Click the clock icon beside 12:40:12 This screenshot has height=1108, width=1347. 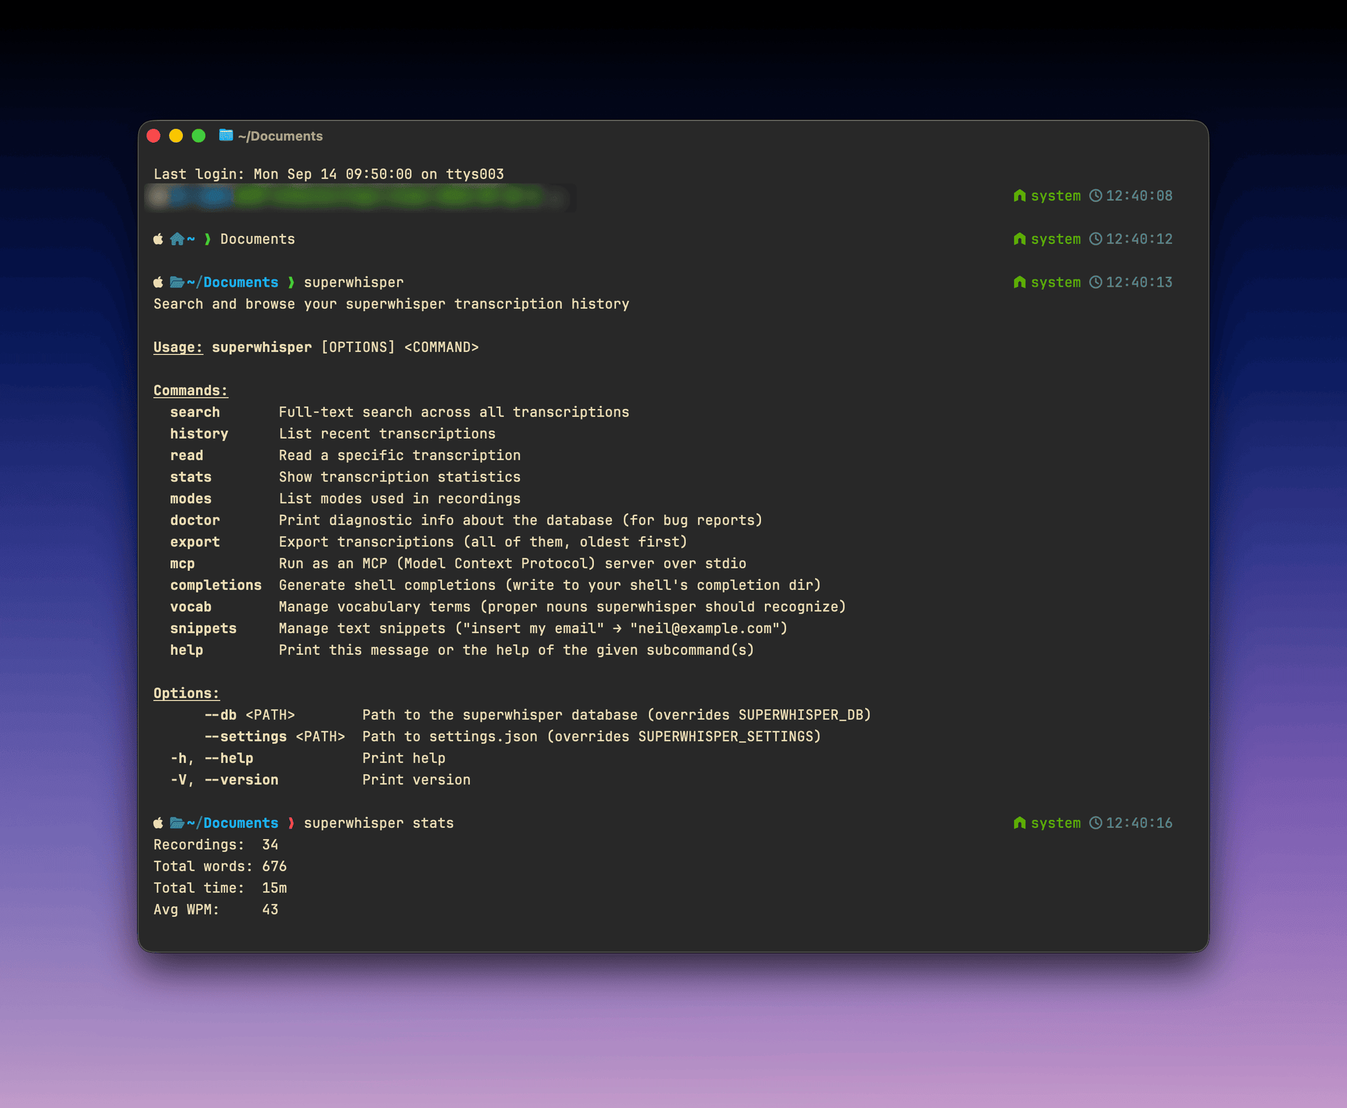pyautogui.click(x=1095, y=239)
